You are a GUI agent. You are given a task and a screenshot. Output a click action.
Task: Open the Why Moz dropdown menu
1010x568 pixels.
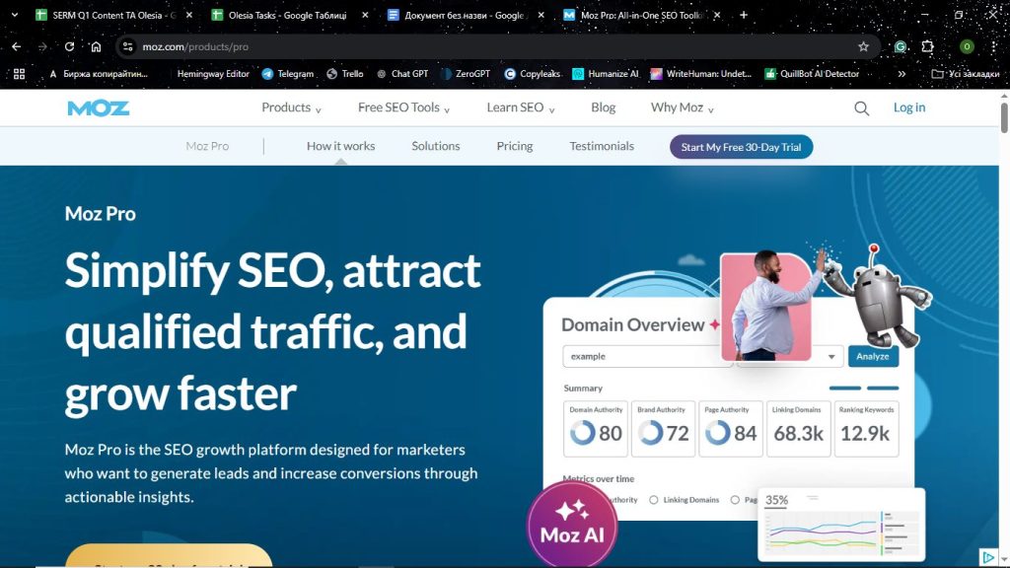[x=680, y=107]
